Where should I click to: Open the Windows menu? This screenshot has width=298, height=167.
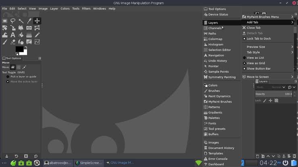99,8
